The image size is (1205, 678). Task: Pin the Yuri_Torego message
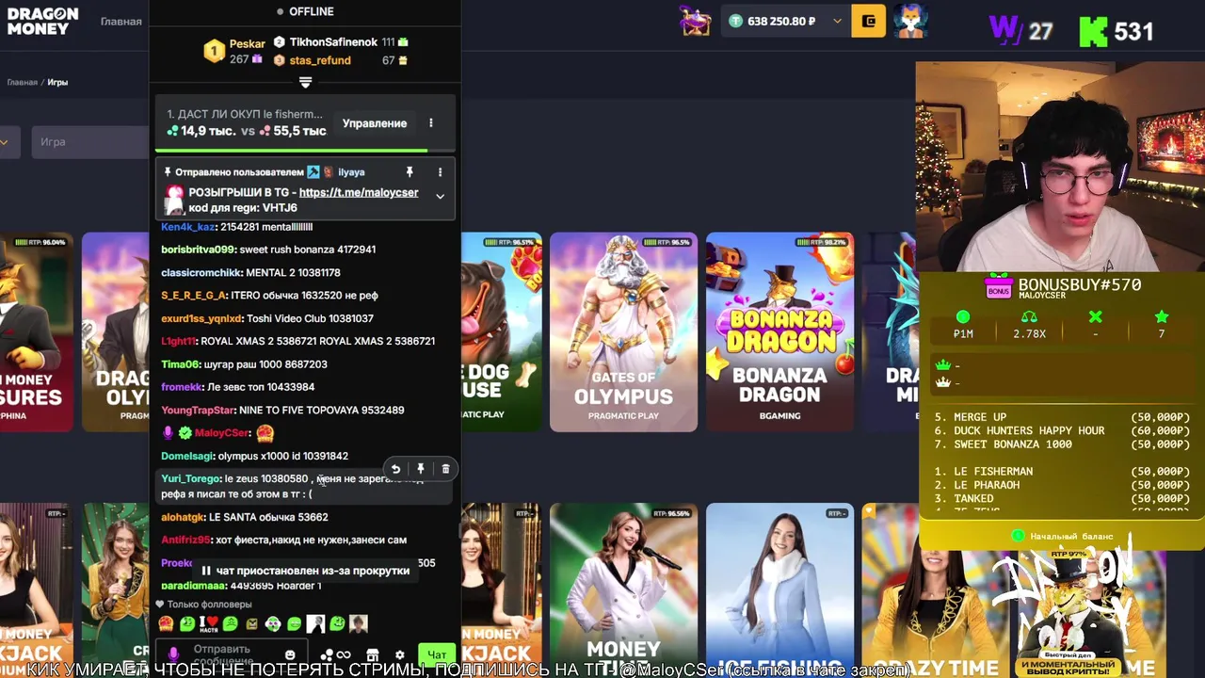tap(421, 469)
